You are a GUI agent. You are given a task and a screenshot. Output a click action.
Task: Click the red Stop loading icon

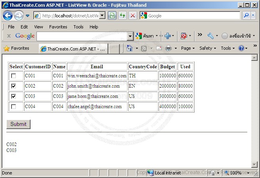(x=133, y=16)
